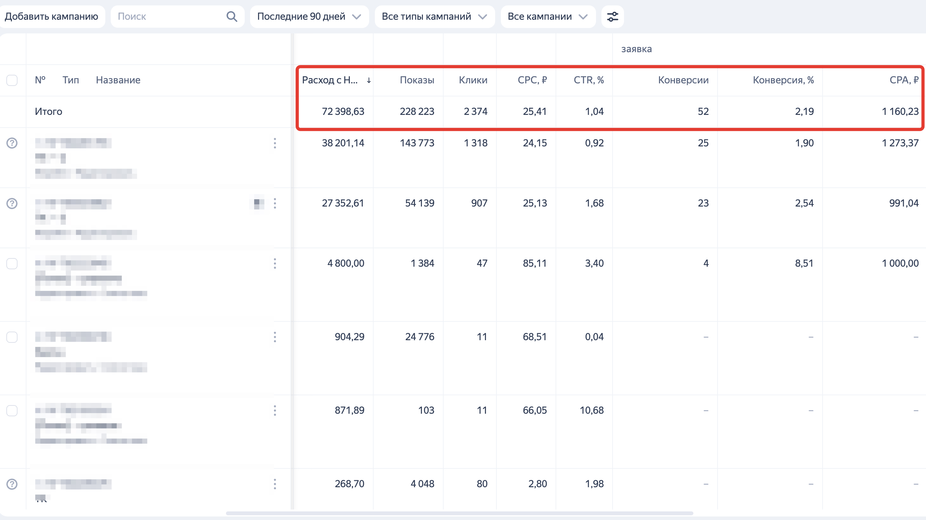This screenshot has height=520, width=926.
Task: Open the filter settings sliders icon
Action: 613,17
